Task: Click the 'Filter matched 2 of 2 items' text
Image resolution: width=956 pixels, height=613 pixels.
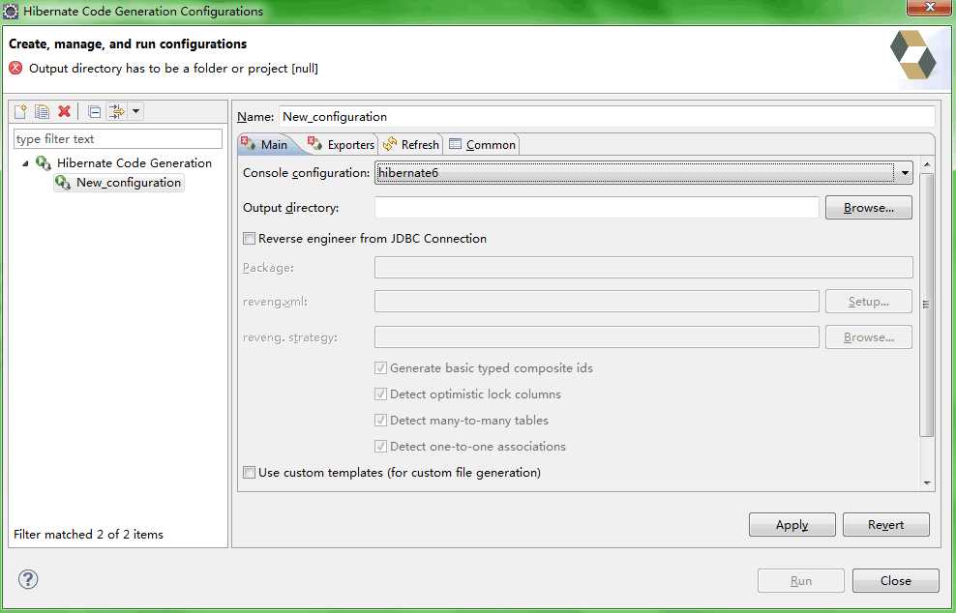Action: pos(88,535)
